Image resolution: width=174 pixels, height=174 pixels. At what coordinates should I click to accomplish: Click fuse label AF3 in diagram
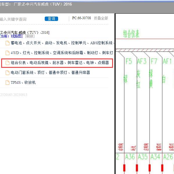point(142,61)
